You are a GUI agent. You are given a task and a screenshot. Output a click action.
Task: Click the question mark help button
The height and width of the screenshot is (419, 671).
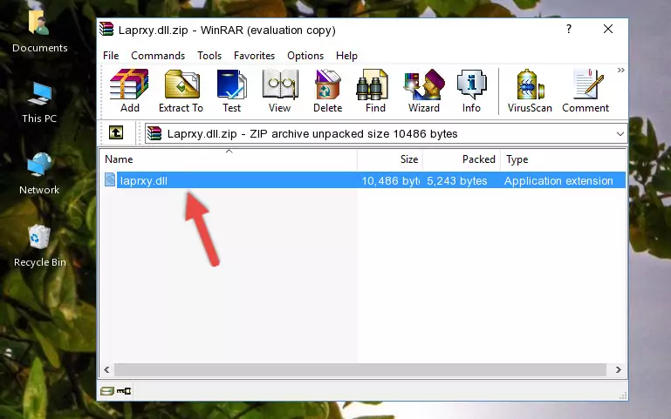tap(569, 29)
